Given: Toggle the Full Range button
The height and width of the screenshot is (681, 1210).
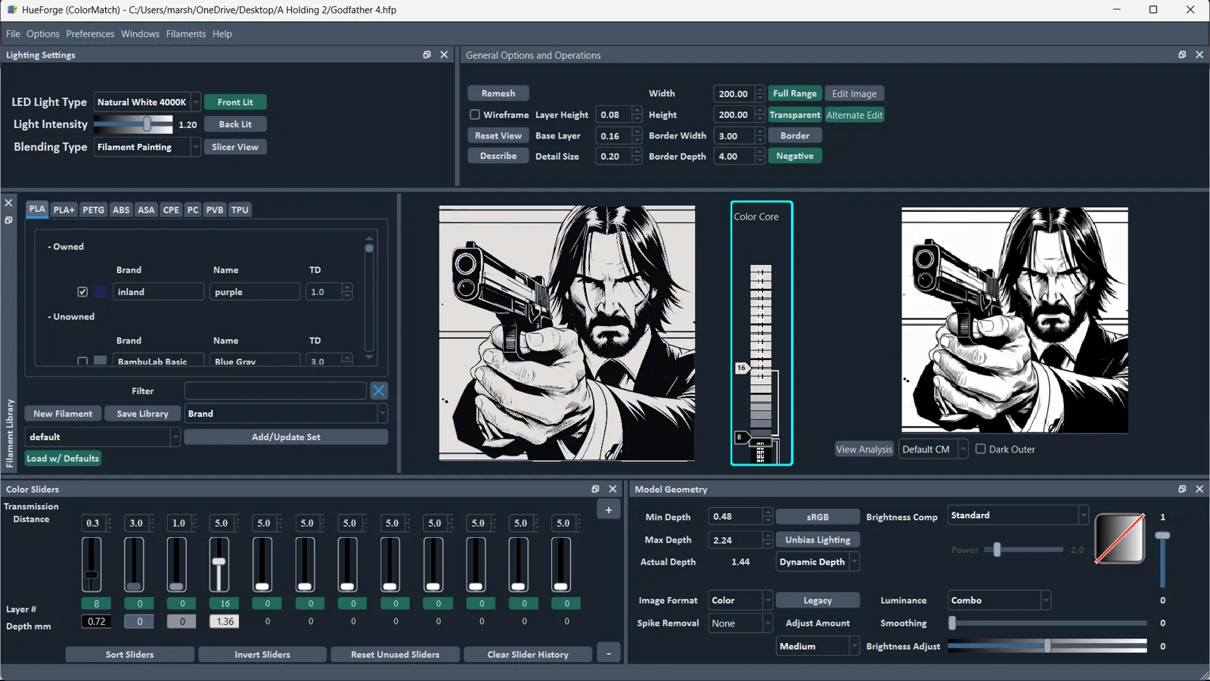Looking at the screenshot, I should point(795,94).
